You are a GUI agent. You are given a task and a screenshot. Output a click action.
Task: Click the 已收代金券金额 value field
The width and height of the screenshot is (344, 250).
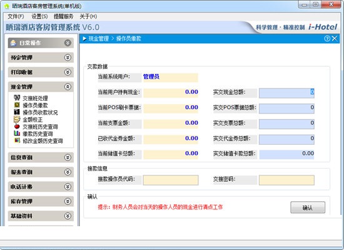[x=171, y=139]
